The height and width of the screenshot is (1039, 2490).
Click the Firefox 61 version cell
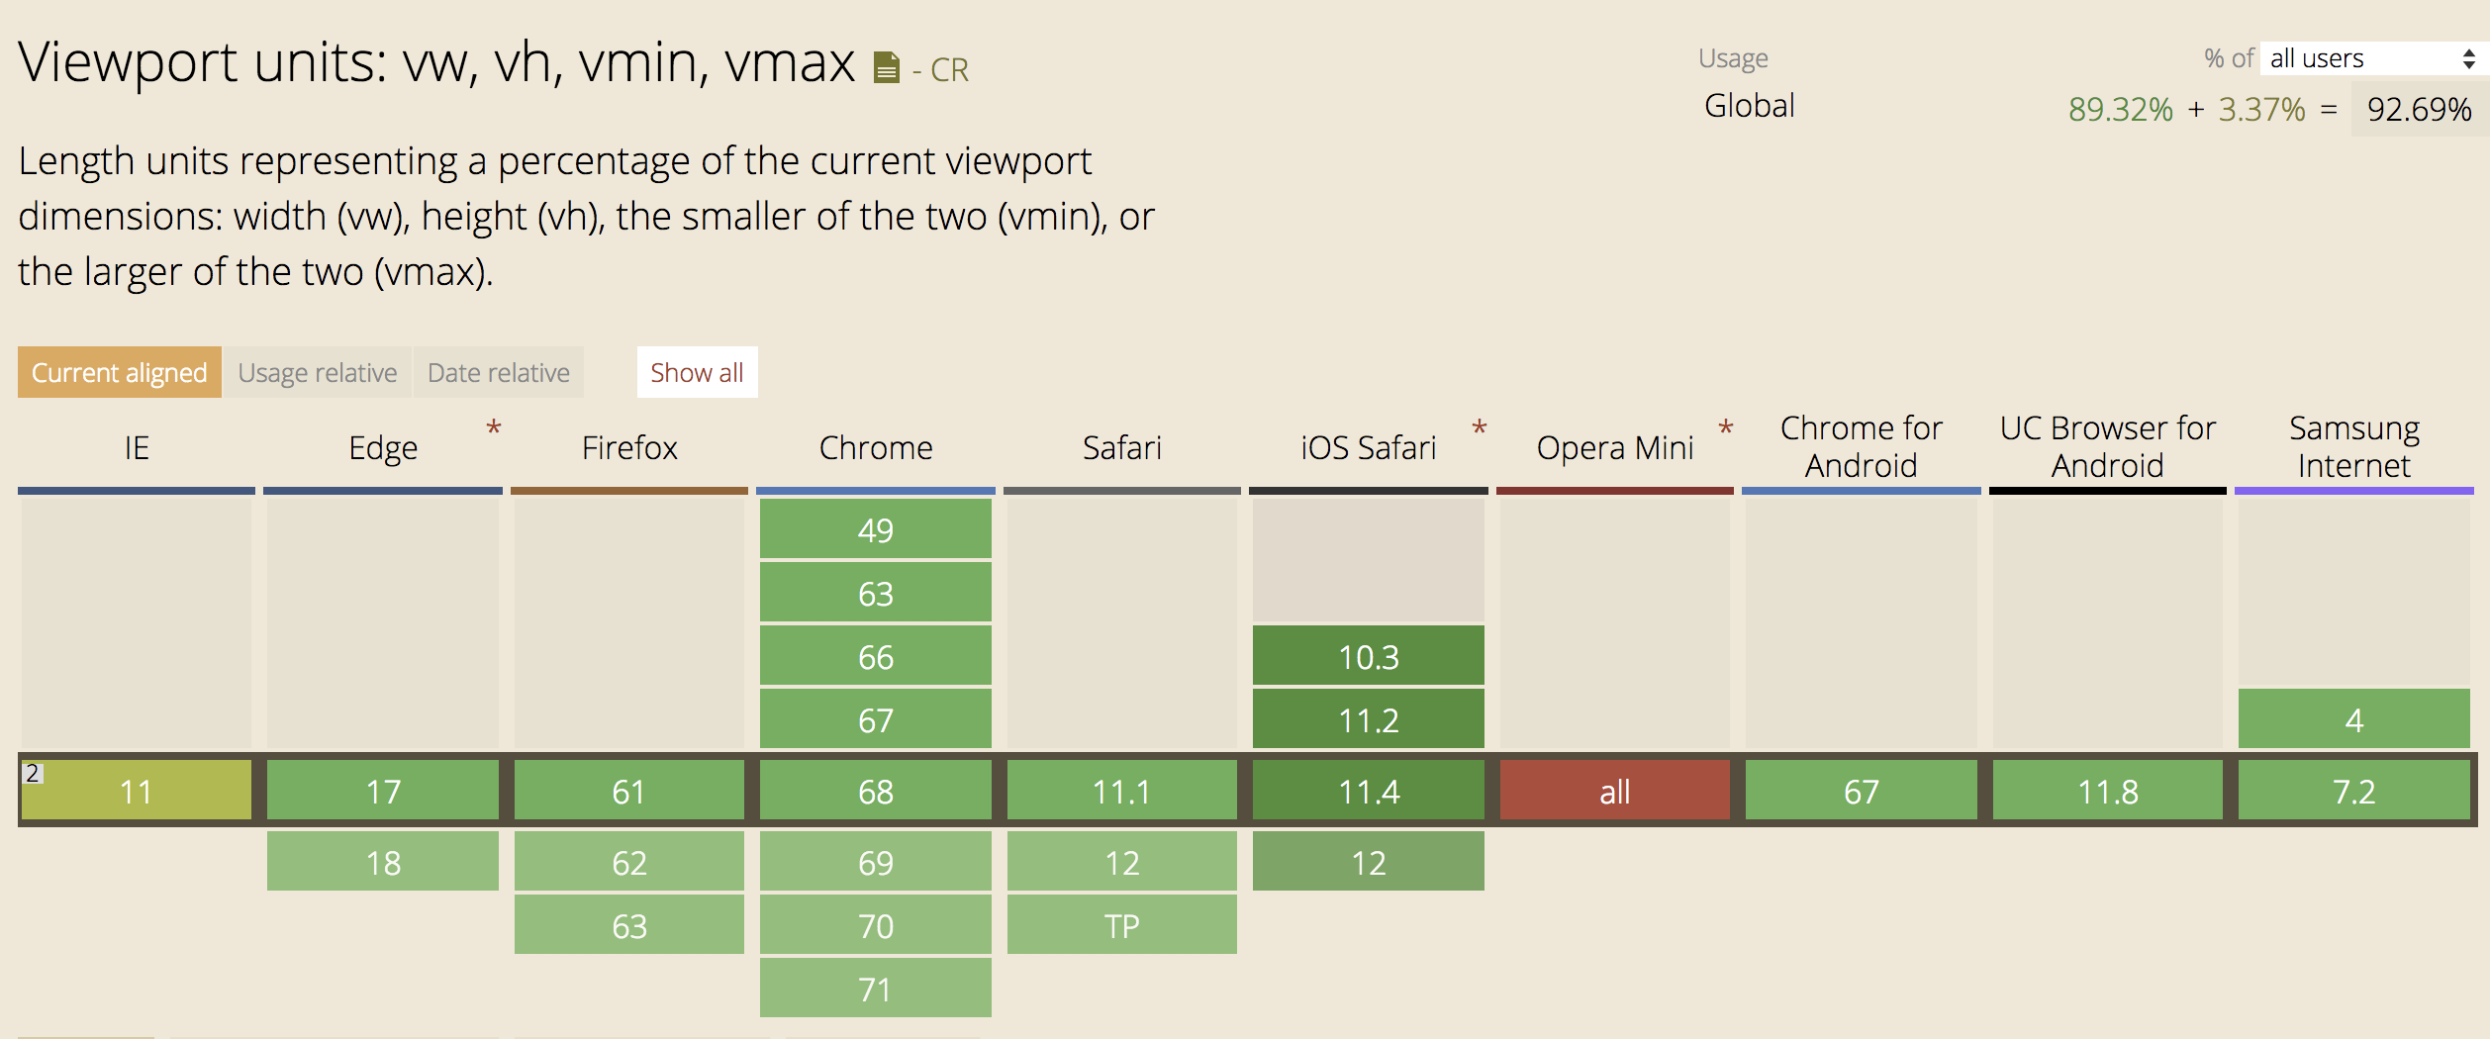[629, 791]
